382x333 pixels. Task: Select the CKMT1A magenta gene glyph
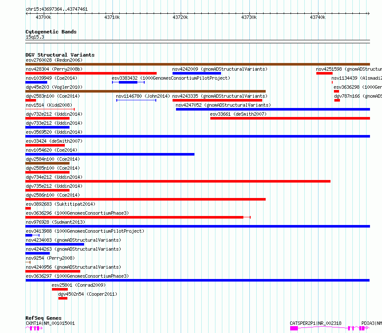pyautogui.click(x=34, y=328)
